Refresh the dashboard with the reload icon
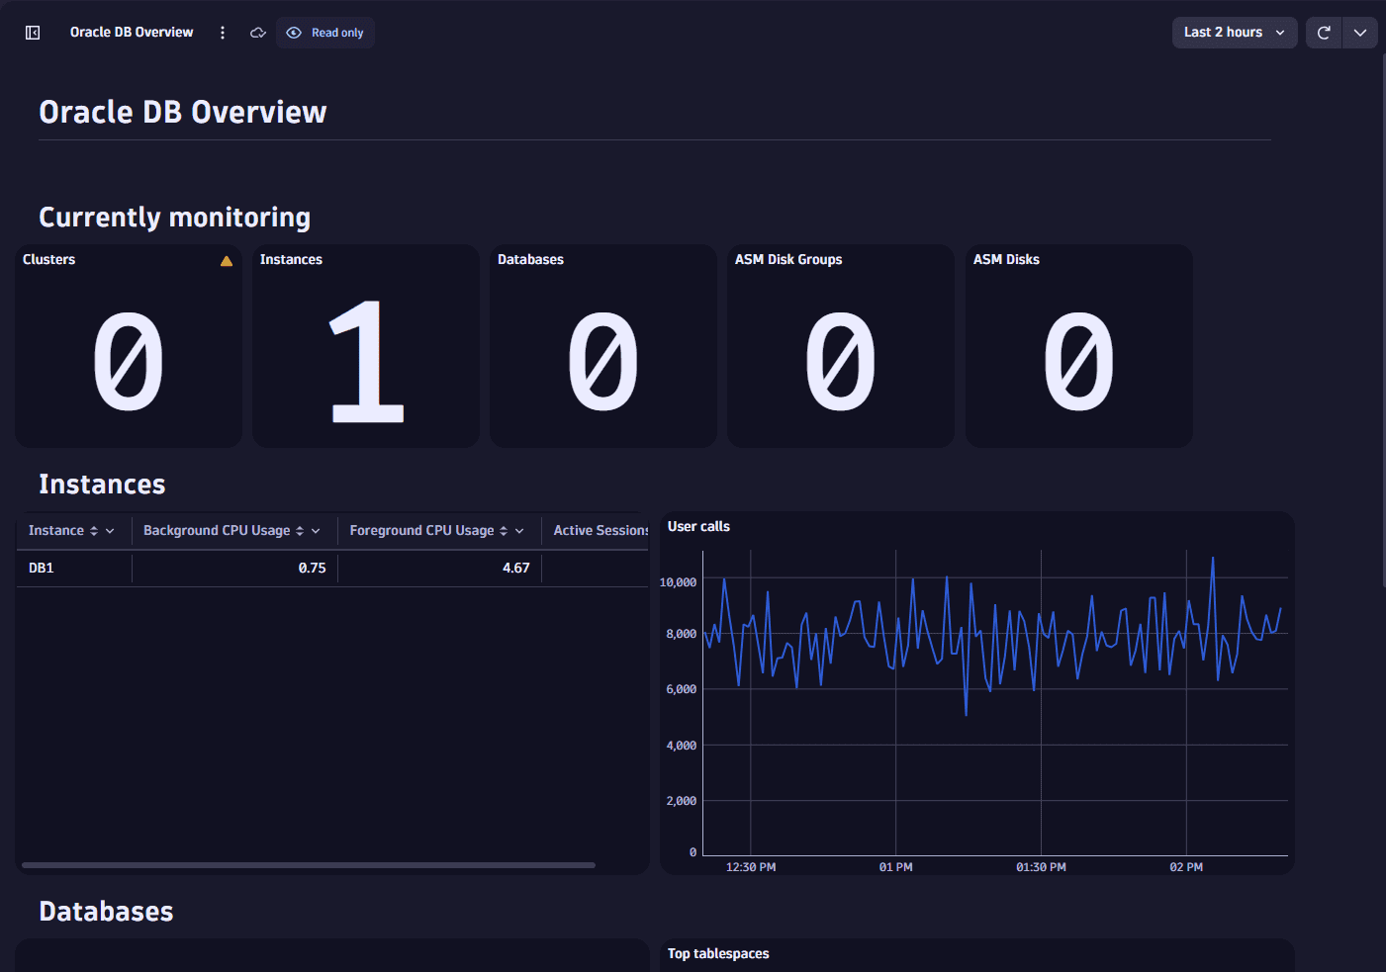Image resolution: width=1386 pixels, height=972 pixels. point(1324,33)
